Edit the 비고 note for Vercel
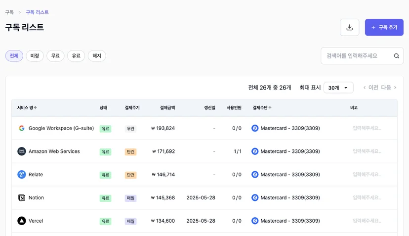The height and width of the screenshot is (236, 409). [x=367, y=221]
